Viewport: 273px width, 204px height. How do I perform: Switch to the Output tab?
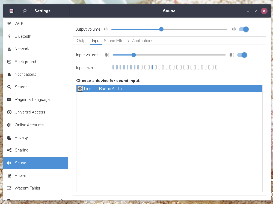(83, 41)
